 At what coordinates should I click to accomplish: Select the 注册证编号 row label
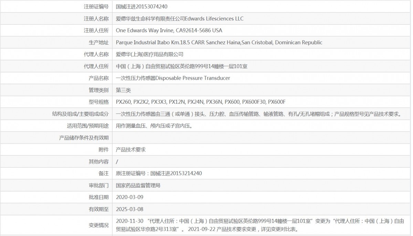(x=96, y=7)
